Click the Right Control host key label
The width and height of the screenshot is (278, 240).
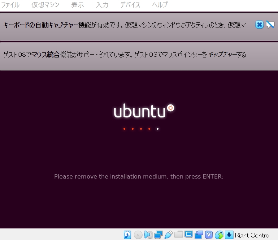(x=253, y=235)
